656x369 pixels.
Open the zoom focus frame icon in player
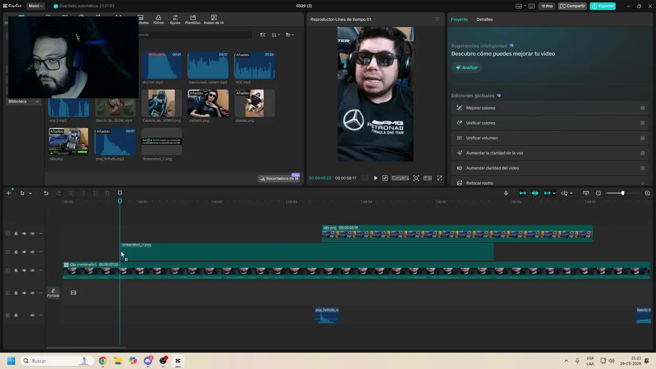416,178
